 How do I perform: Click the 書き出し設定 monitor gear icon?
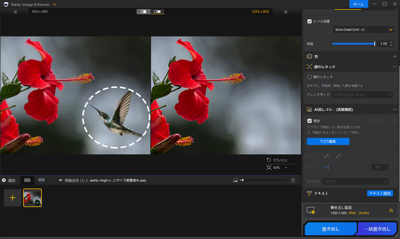point(311,210)
